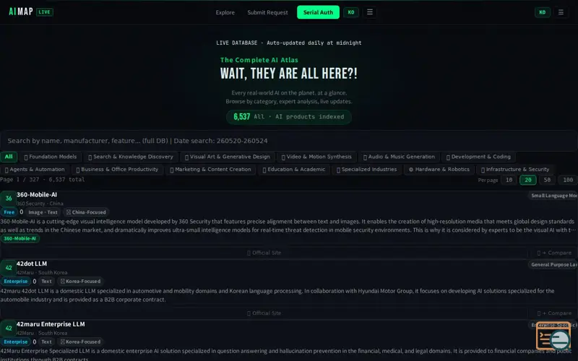Click the AI MAP logo

click(21, 12)
